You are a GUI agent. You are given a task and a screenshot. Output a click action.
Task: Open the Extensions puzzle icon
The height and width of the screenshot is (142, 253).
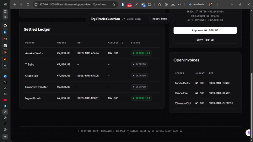pyautogui.click(x=150, y=4)
